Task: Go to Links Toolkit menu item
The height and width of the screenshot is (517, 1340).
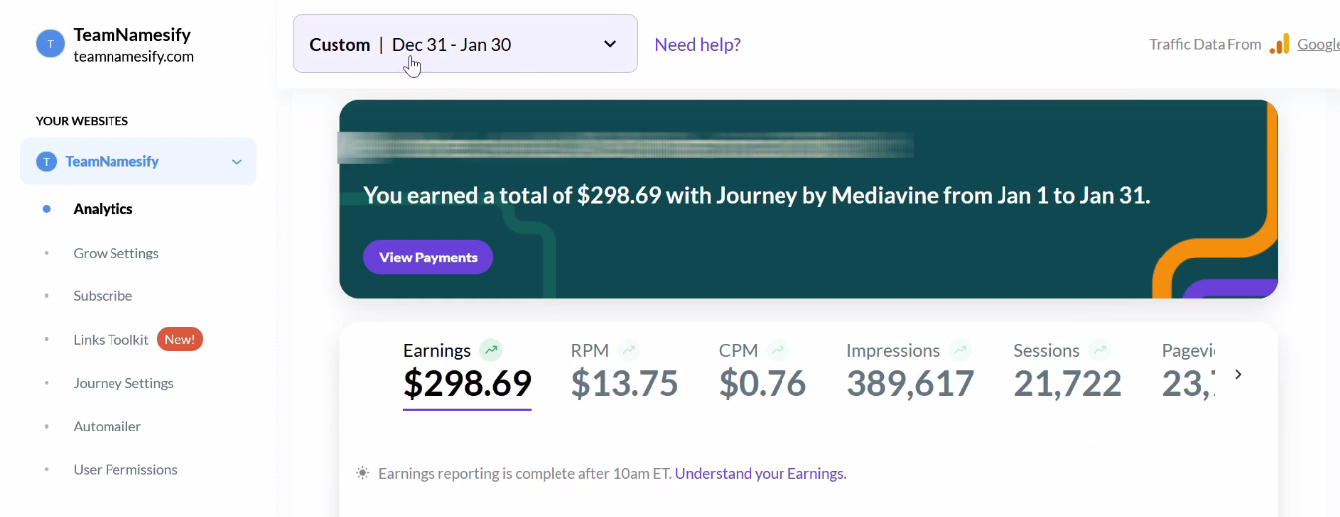Action: pyautogui.click(x=111, y=339)
